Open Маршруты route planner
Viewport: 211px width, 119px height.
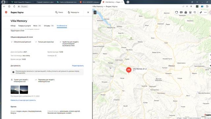(74, 12)
